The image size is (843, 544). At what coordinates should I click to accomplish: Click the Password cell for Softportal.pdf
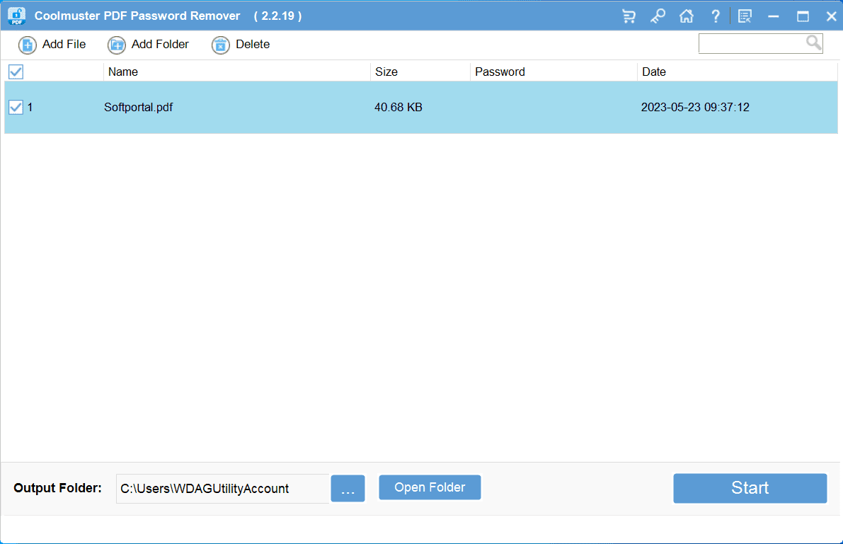[x=554, y=107]
